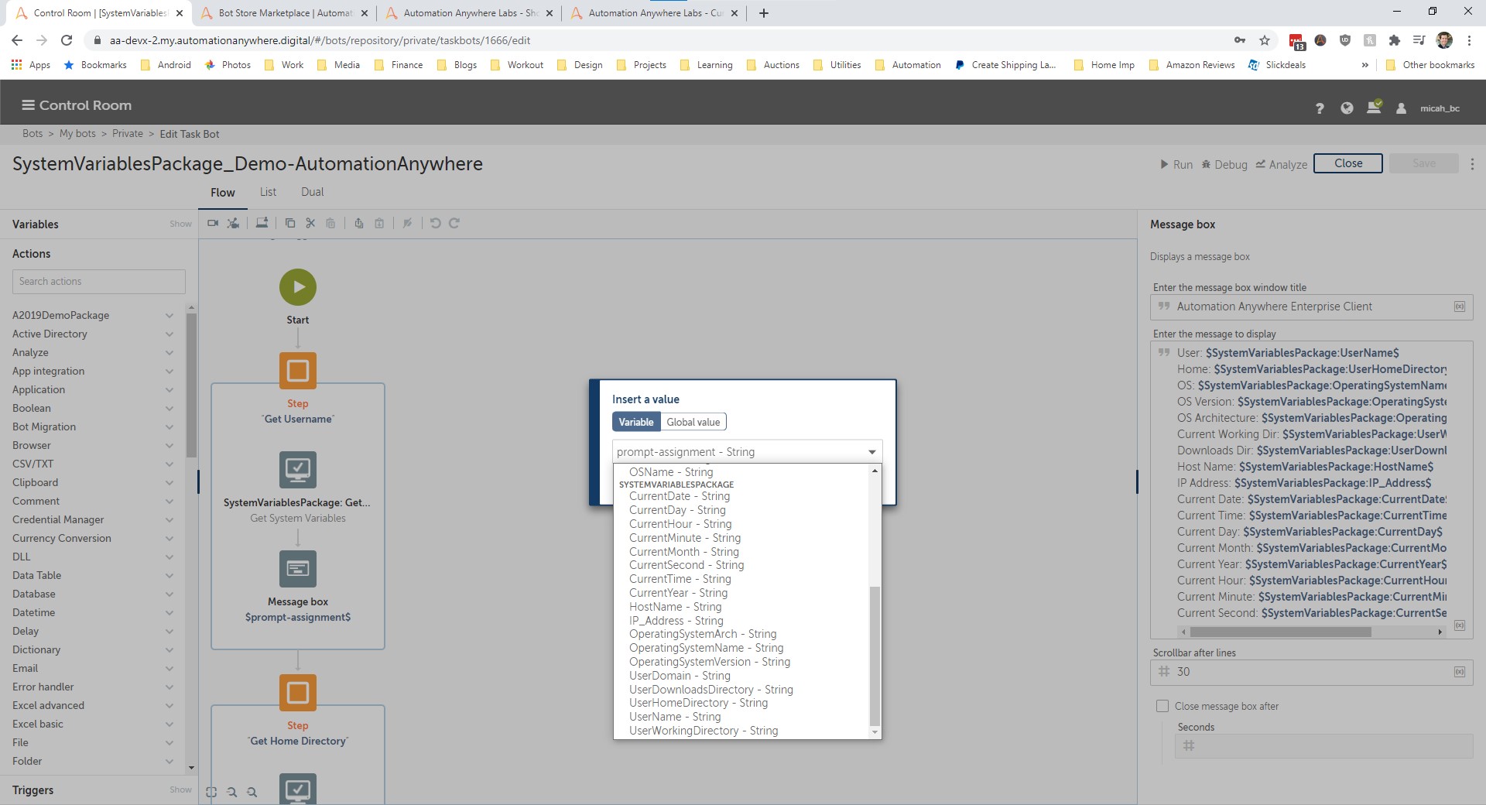Open the Chrome extensions puzzle icon
This screenshot has height=805, width=1486.
[1394, 40]
